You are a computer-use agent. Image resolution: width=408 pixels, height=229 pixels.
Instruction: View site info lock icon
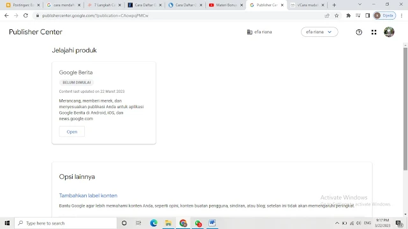click(38, 15)
